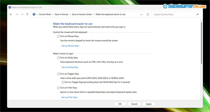Viewport: 210px width, 112px height.
Task: Click the search magnifier icon
Action: (197, 14)
